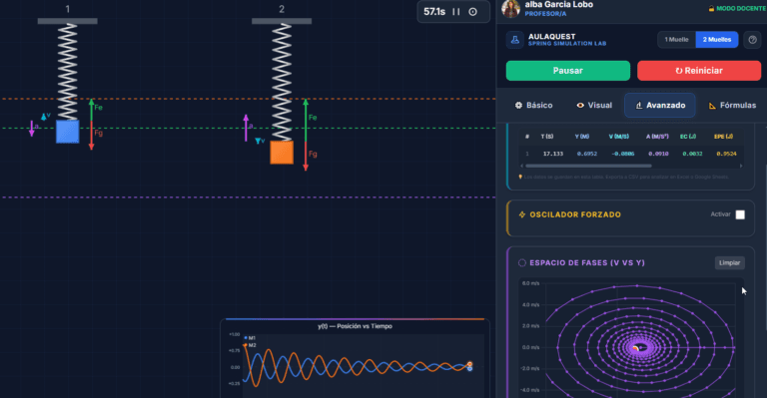767x398 pixels.
Task: Open the Avanzado tab
Action: (660, 105)
